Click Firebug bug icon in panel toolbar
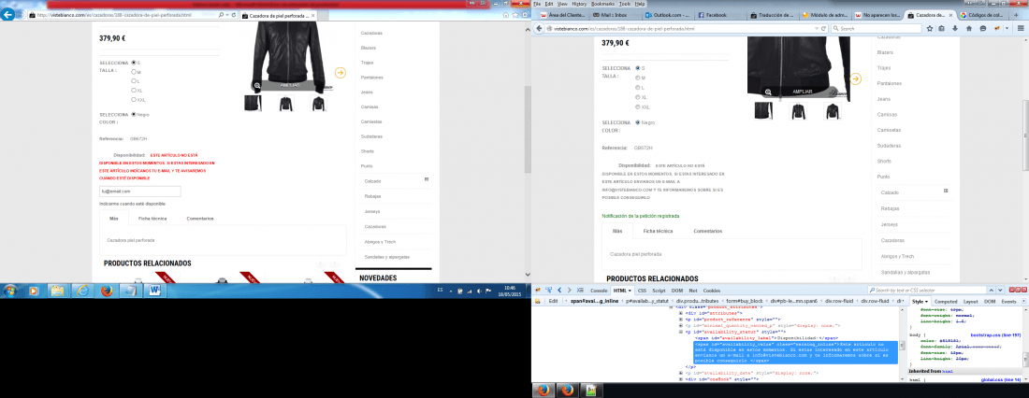Image resolution: width=1029 pixels, height=398 pixels. point(537,290)
